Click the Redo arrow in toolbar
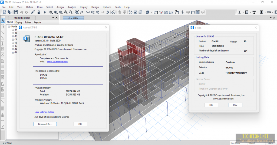 tap(27, 12)
